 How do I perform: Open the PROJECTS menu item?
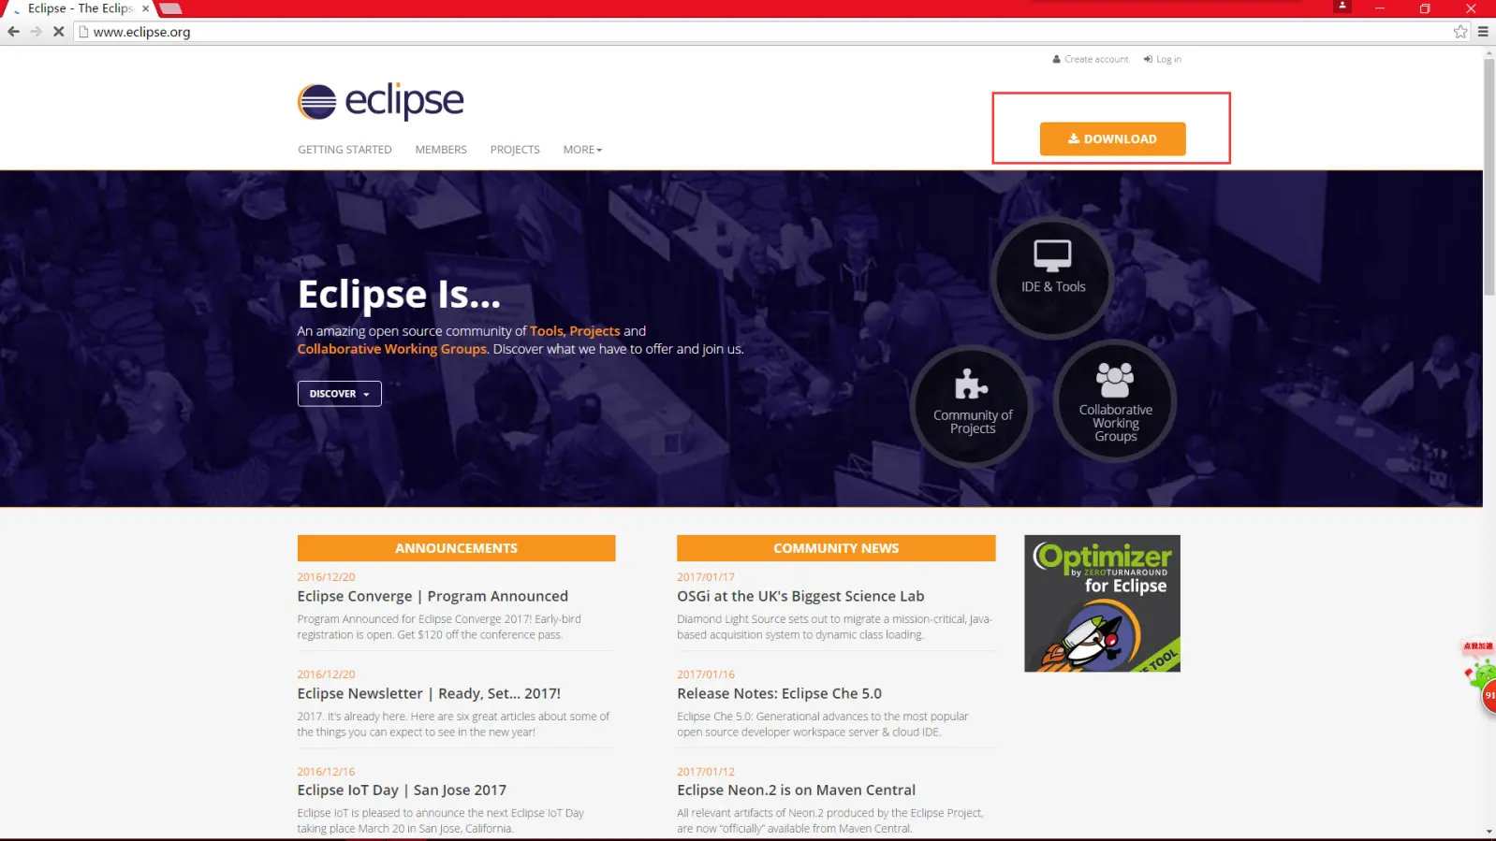coord(515,150)
